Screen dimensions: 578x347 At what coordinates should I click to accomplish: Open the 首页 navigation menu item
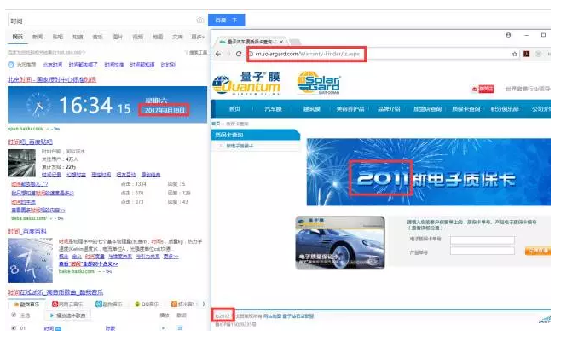tap(234, 109)
